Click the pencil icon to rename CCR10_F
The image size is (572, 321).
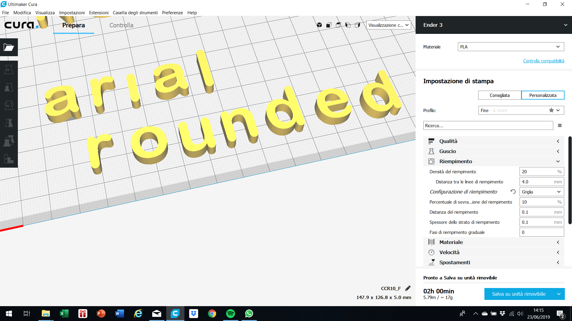click(x=408, y=288)
